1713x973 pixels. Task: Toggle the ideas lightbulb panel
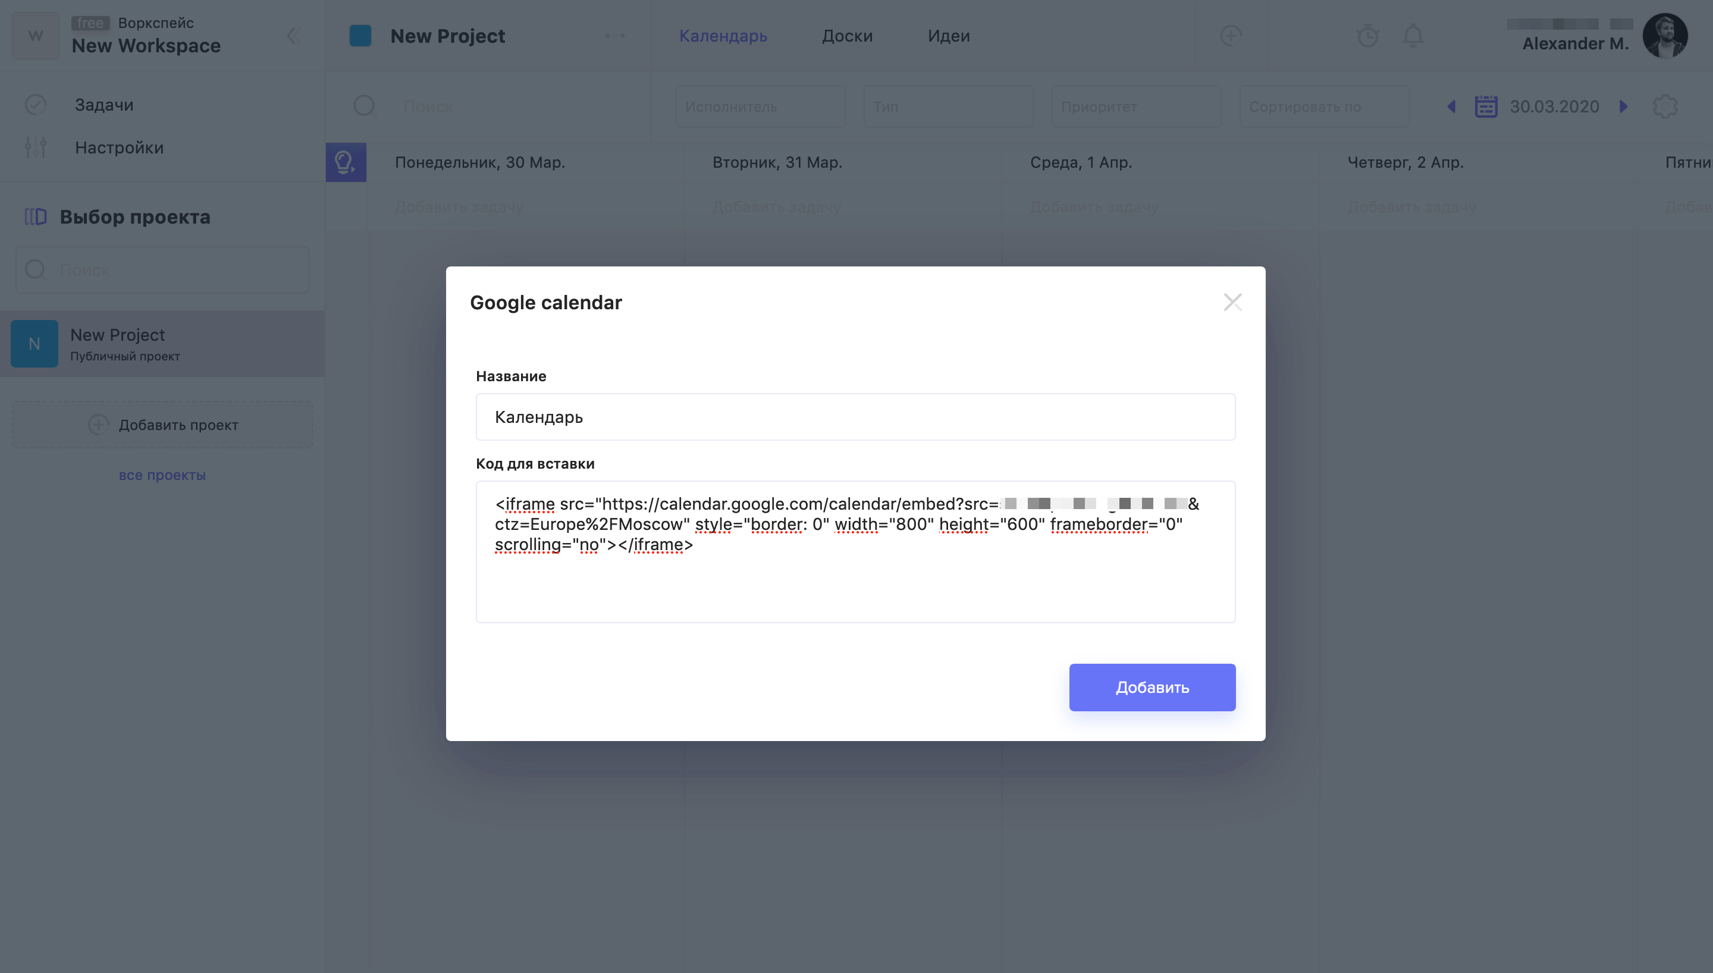click(x=346, y=162)
